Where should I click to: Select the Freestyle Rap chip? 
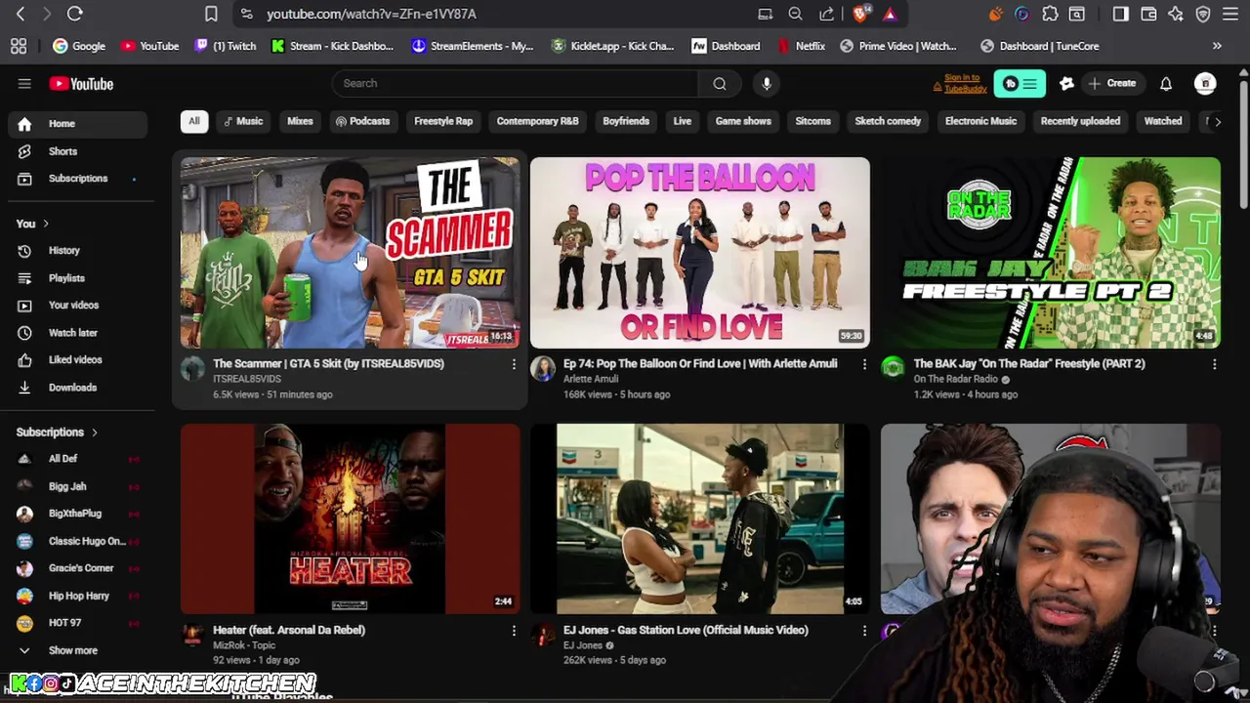click(443, 121)
